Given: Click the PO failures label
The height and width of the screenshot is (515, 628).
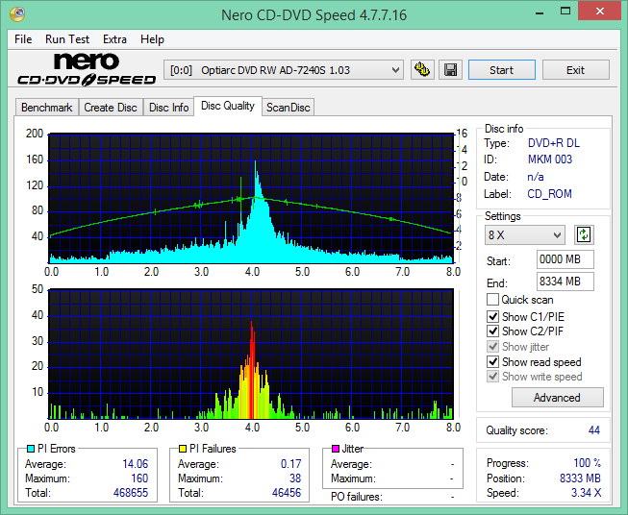Looking at the screenshot, I should point(357,497).
